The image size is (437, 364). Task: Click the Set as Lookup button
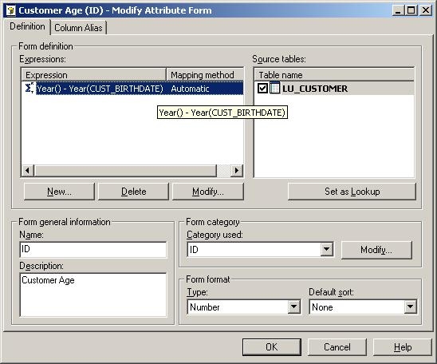click(352, 192)
